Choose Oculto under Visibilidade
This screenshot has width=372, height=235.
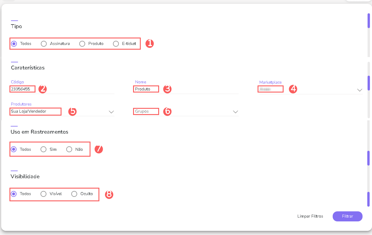pyautogui.click(x=74, y=194)
